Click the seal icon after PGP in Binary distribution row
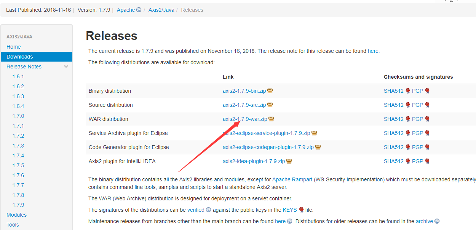Viewport: 476px width, 230px height. tap(427, 91)
